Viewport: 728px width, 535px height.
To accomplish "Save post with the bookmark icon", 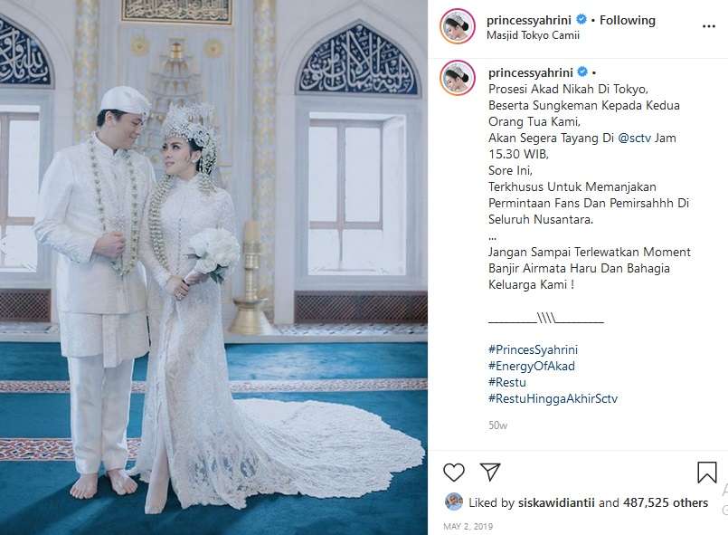I will pos(706,473).
